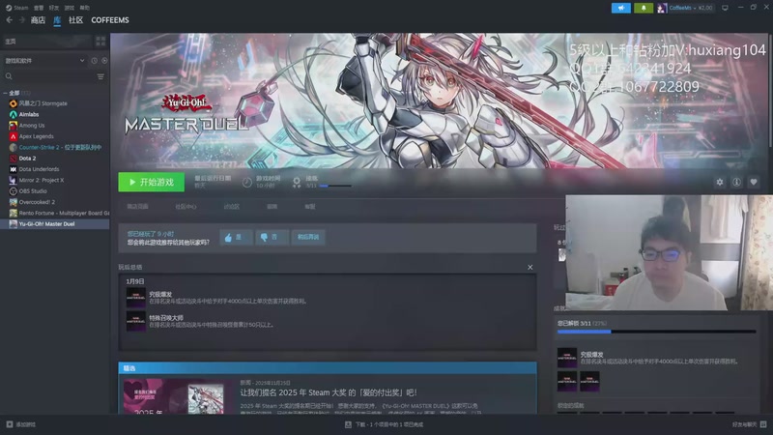Open the 查看 menu
Image resolution: width=773 pixels, height=435 pixels.
[39, 8]
